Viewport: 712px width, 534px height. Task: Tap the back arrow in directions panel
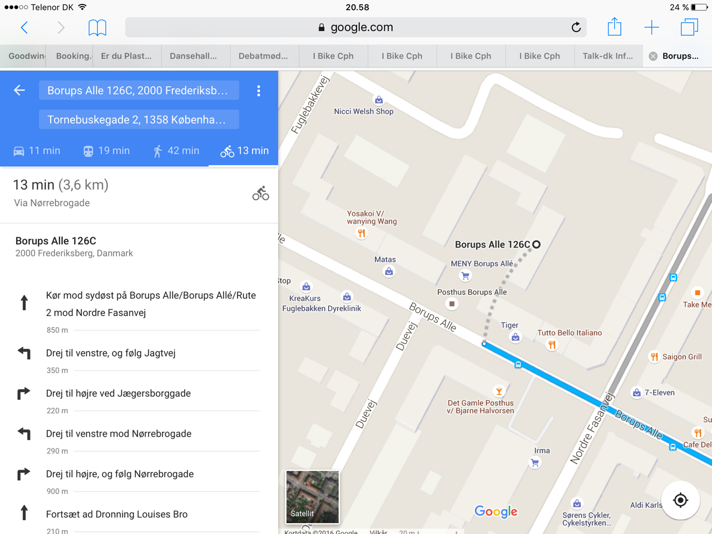point(19,90)
